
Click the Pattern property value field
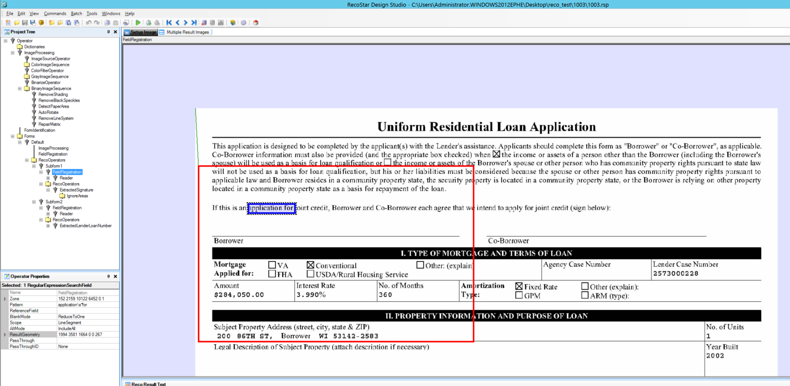(x=88, y=305)
